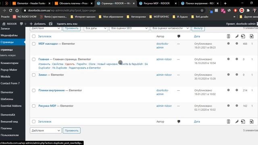This screenshot has width=258, height=145.
Task: Click Изменить under Главная page
Action: 44,64
